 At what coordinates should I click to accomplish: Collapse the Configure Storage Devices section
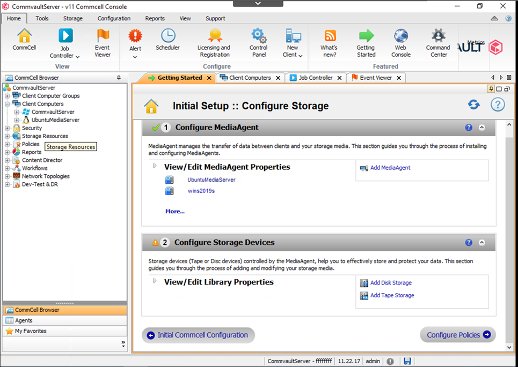[x=481, y=242]
